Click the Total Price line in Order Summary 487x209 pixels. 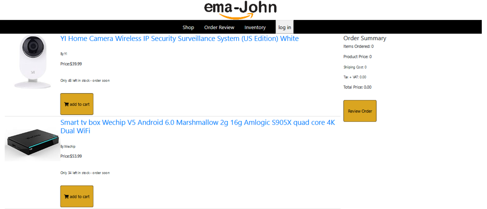click(357, 87)
